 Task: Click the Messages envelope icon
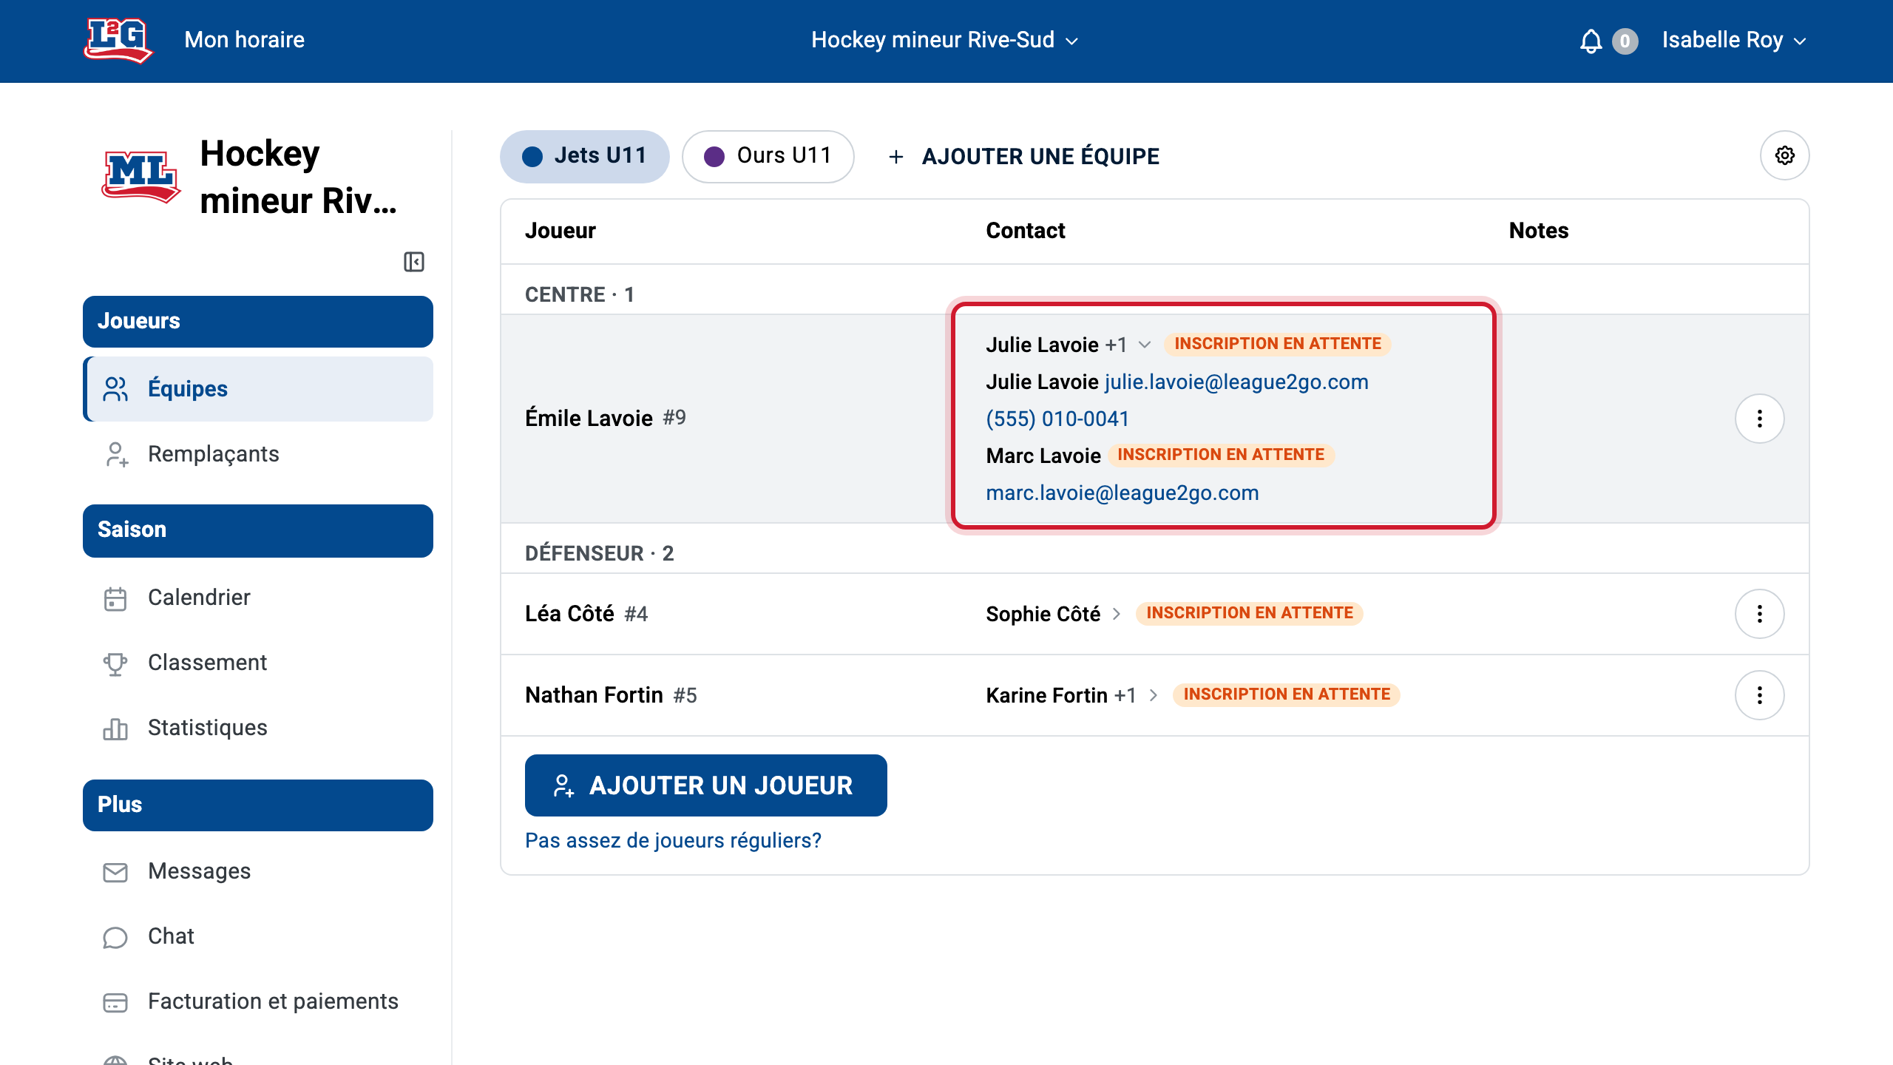coord(115,872)
